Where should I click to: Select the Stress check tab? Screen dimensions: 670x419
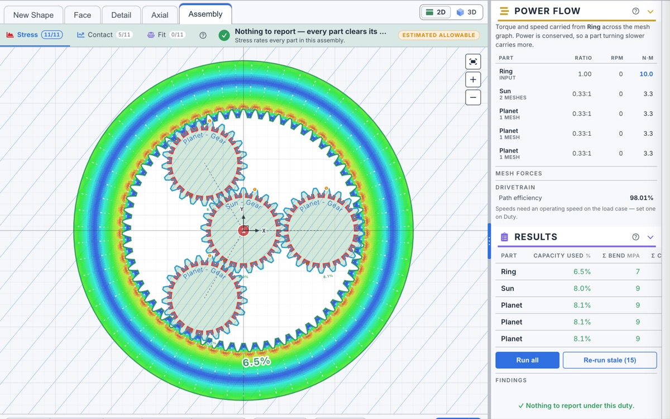pos(35,35)
